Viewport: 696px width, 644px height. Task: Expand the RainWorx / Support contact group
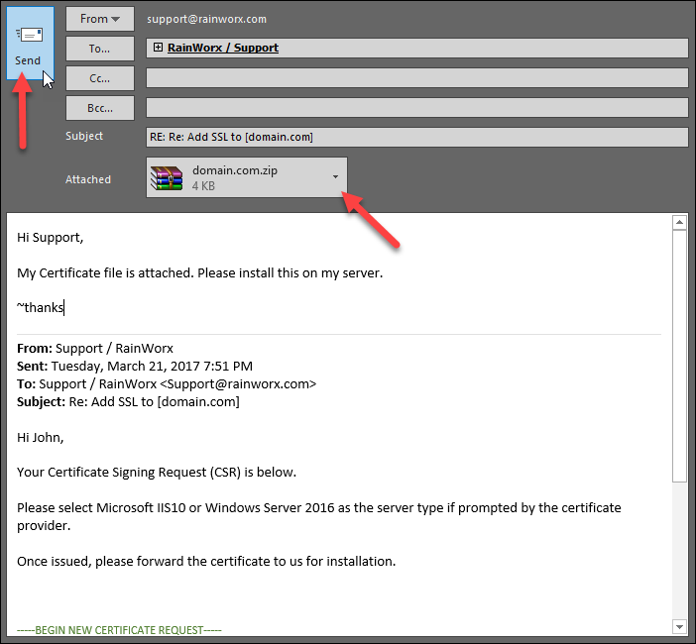tap(158, 47)
